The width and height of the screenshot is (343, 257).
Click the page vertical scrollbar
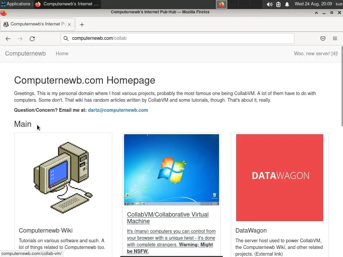(x=342, y=86)
